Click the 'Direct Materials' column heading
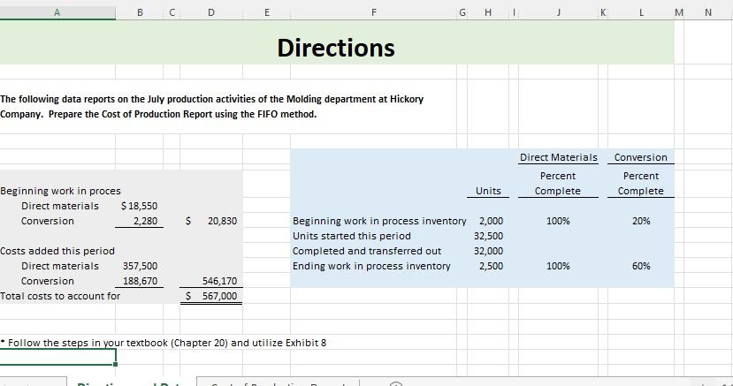The height and width of the screenshot is (386, 733). pyautogui.click(x=559, y=157)
